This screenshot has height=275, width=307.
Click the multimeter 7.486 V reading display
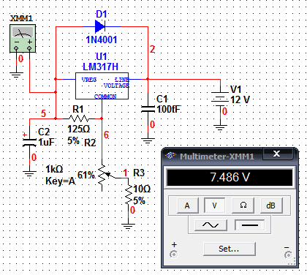pos(230,177)
